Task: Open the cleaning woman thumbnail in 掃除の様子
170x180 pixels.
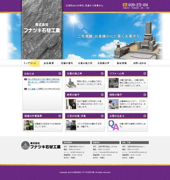Action: point(114,104)
